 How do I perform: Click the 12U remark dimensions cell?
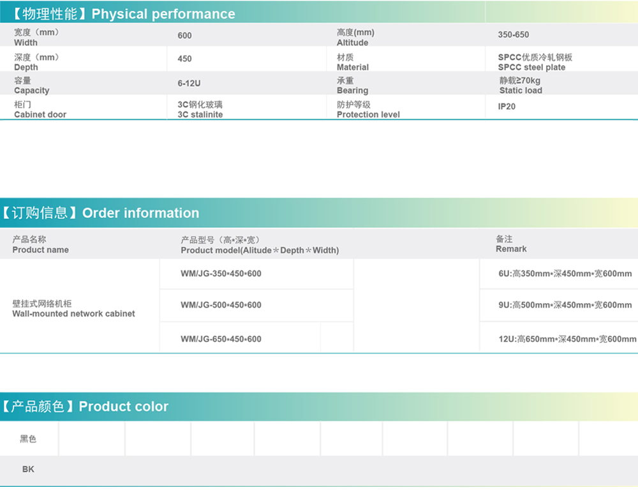(567, 339)
